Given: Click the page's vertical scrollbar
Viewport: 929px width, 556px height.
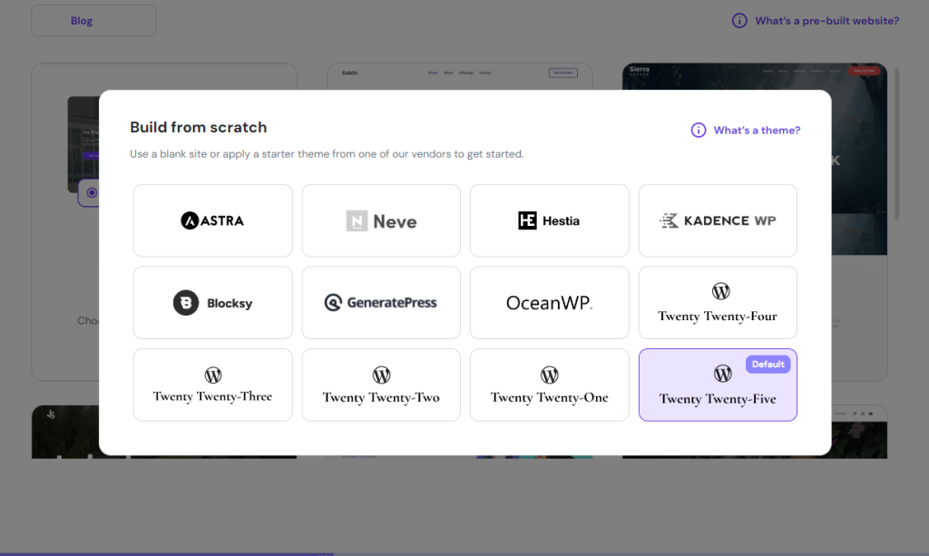Looking at the screenshot, I should [x=897, y=145].
